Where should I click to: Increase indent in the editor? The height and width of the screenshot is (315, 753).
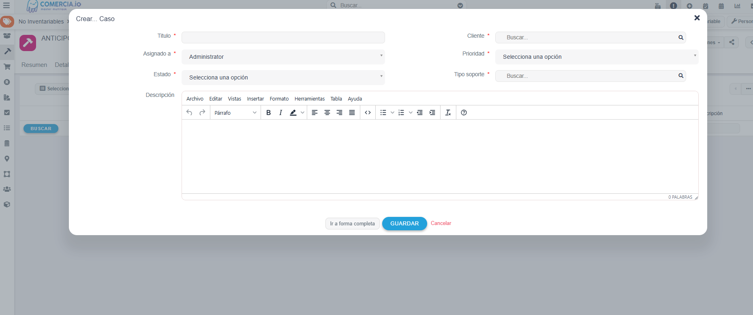(432, 113)
